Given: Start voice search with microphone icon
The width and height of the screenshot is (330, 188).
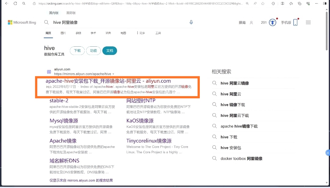Looking at the screenshot, I should 191,22.
